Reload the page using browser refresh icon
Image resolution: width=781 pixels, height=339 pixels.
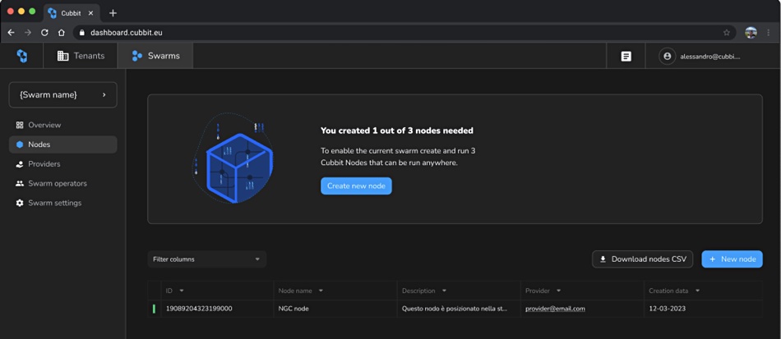[44, 33]
